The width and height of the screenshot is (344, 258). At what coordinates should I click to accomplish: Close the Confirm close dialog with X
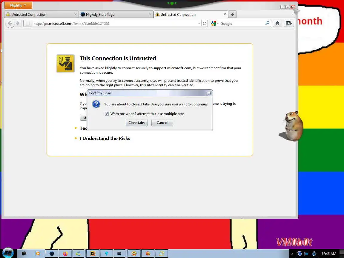tap(209, 93)
